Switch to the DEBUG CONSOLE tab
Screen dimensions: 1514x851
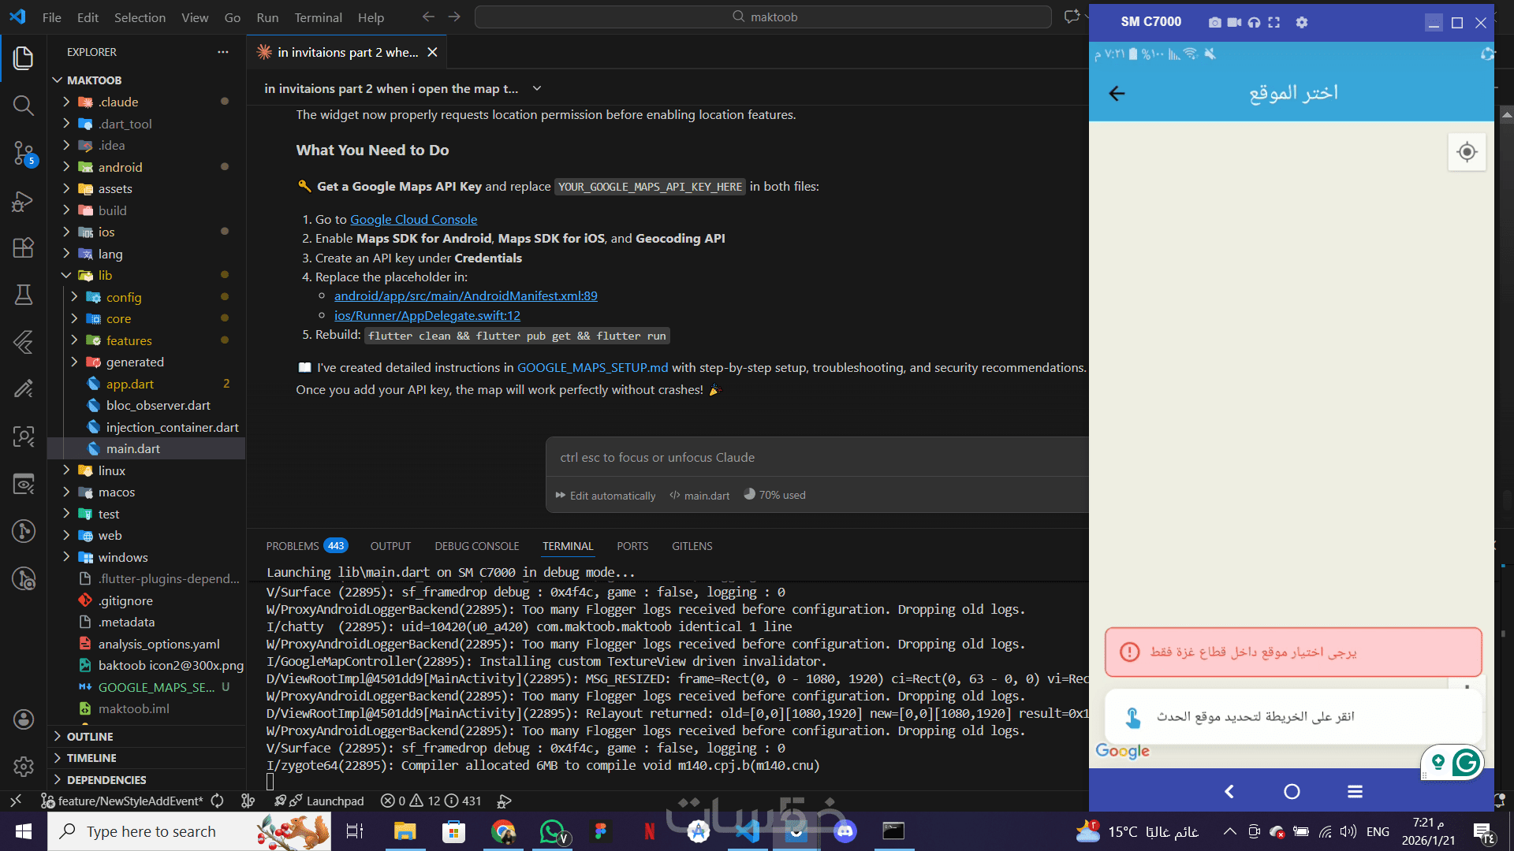click(x=476, y=546)
